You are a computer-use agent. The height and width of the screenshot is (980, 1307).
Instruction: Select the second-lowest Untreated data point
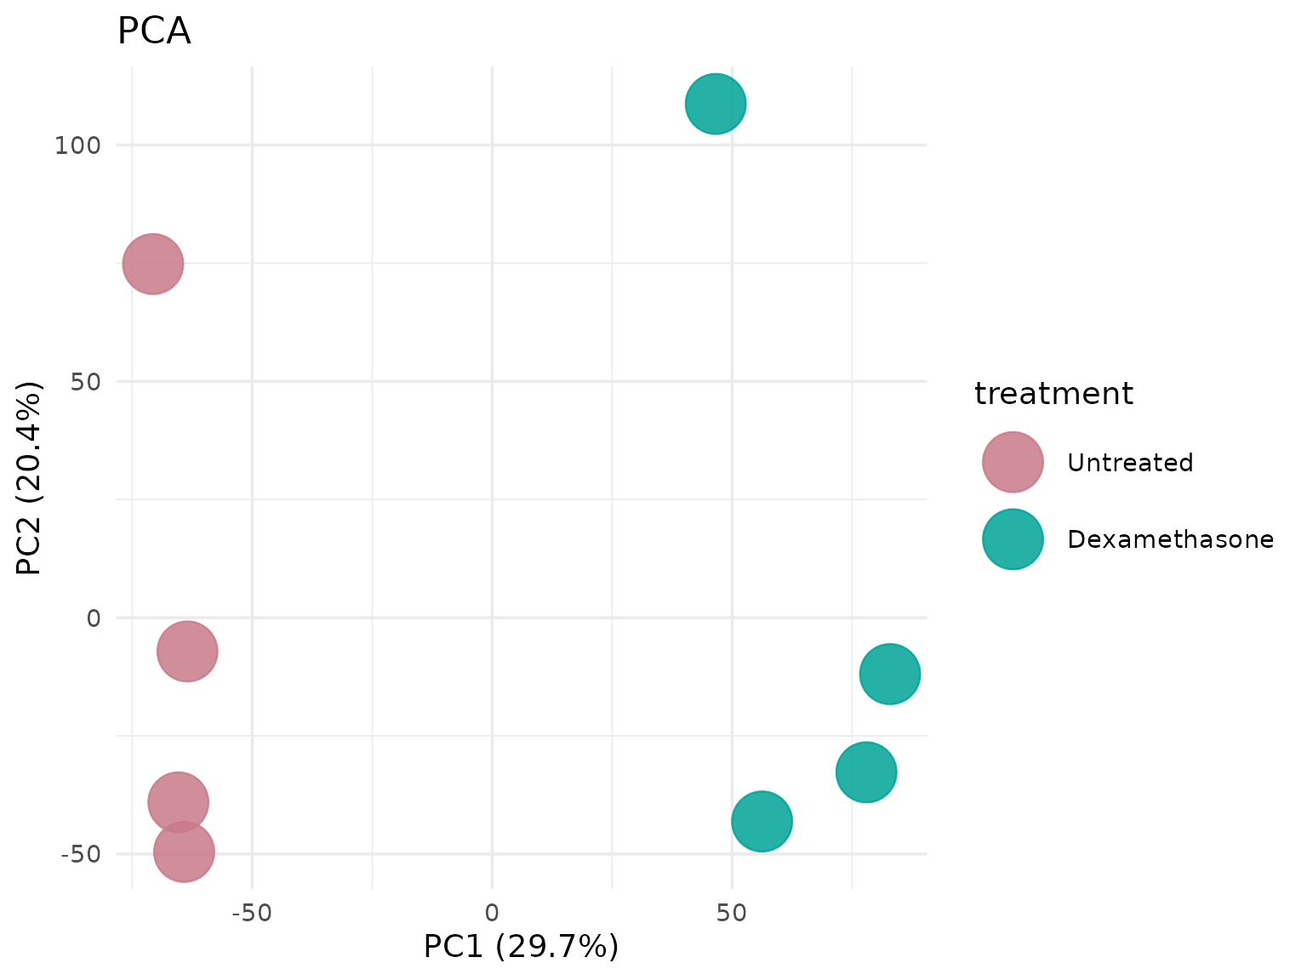click(x=178, y=801)
